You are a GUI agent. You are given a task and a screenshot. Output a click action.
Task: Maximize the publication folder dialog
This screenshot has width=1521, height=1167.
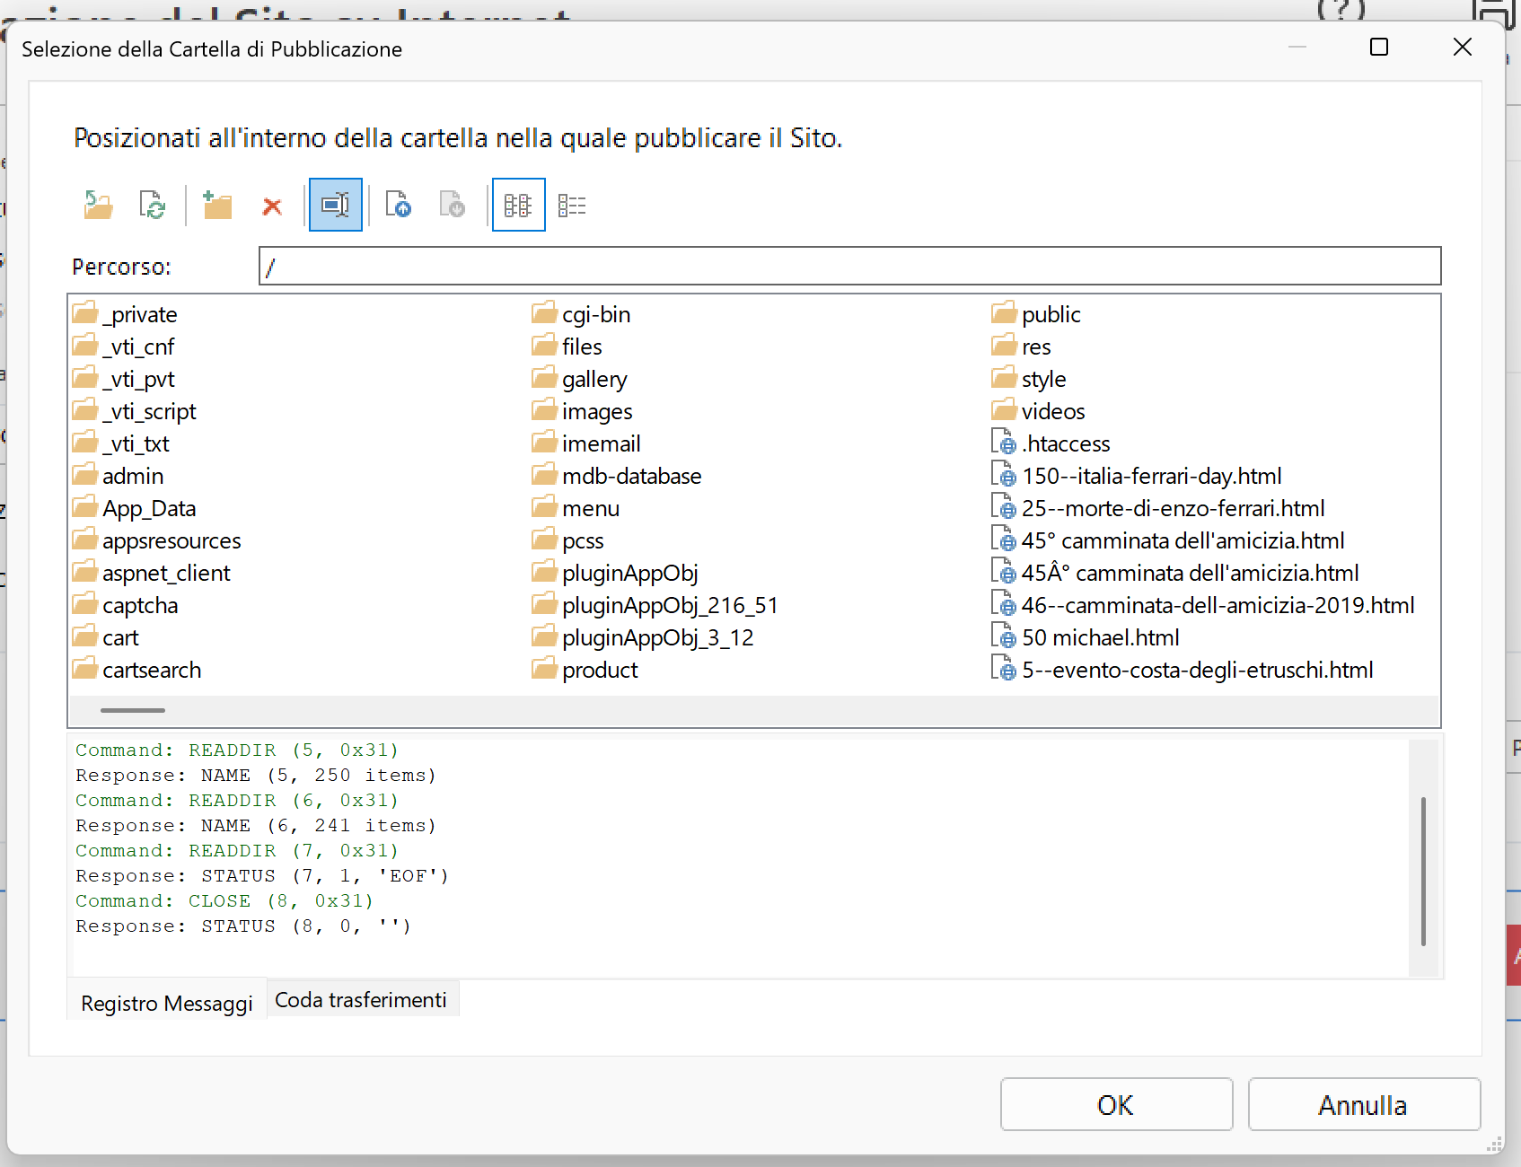[1379, 48]
